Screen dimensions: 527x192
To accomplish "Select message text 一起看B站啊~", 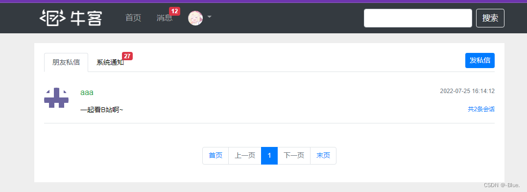I will (102, 110).
